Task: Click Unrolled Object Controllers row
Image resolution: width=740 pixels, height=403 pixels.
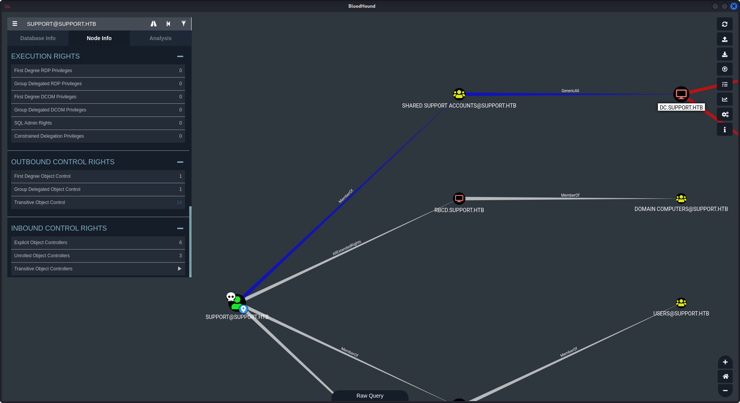Action: (98, 256)
